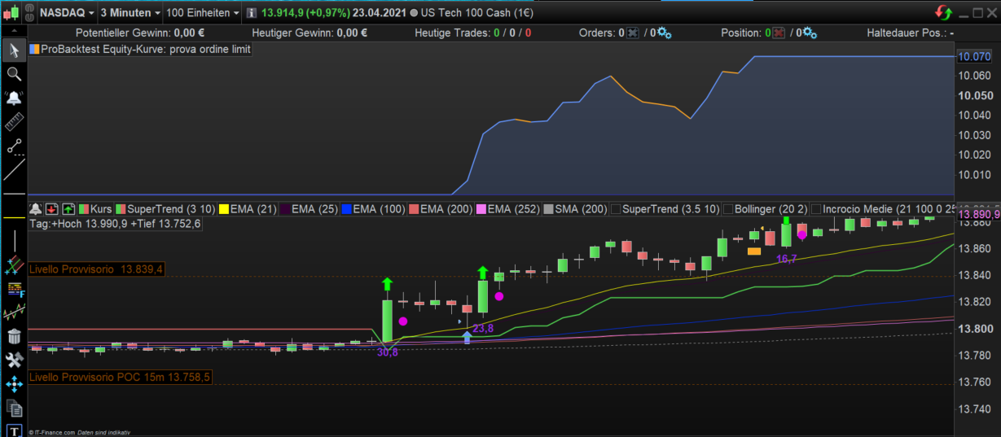Click the chart alert bell above price chart
Screen dimensions: 1001x437
click(35, 208)
